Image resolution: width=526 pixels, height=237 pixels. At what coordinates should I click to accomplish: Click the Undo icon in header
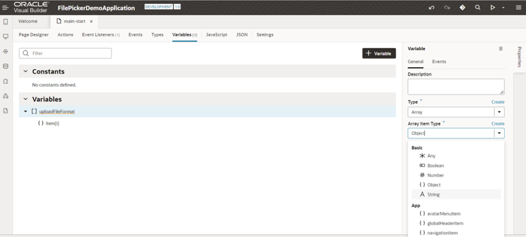pos(431,8)
